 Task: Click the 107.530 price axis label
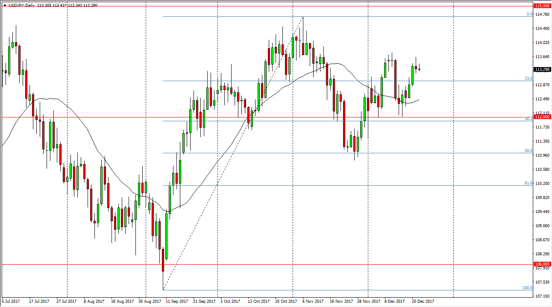click(543, 282)
